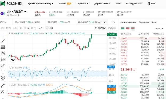
Task: Select the 4ч interval
Action: coord(25,28)
